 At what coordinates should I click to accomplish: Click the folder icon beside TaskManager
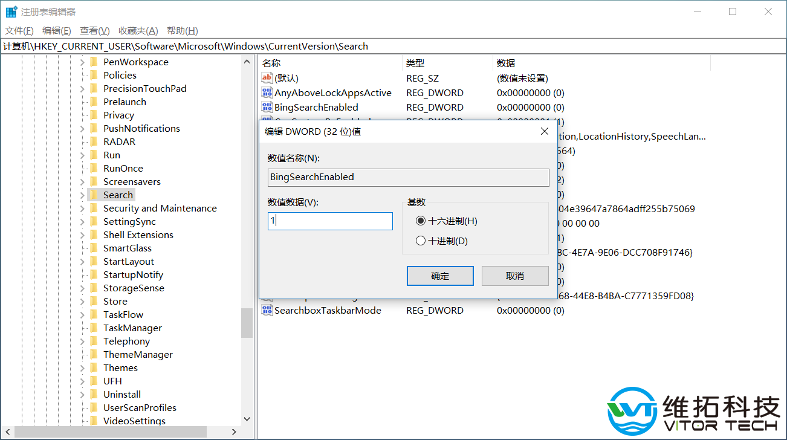coord(94,328)
